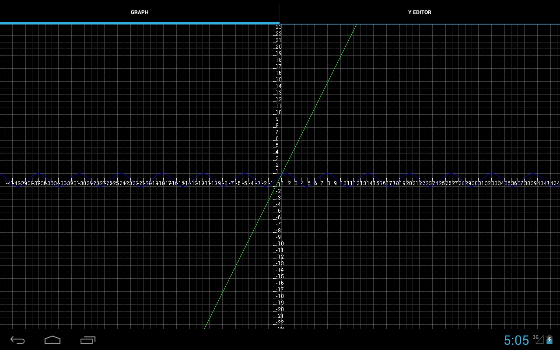The image size is (560, 350).
Task: Tap the y-axis label -15
Action: click(x=280, y=276)
